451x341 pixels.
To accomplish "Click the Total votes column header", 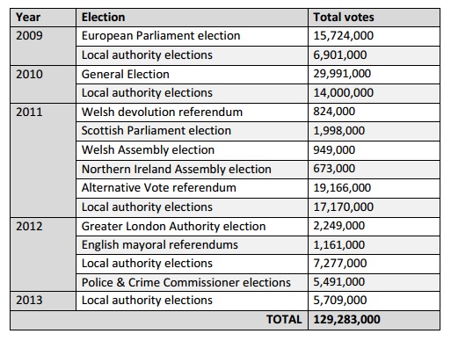I will [374, 18].
